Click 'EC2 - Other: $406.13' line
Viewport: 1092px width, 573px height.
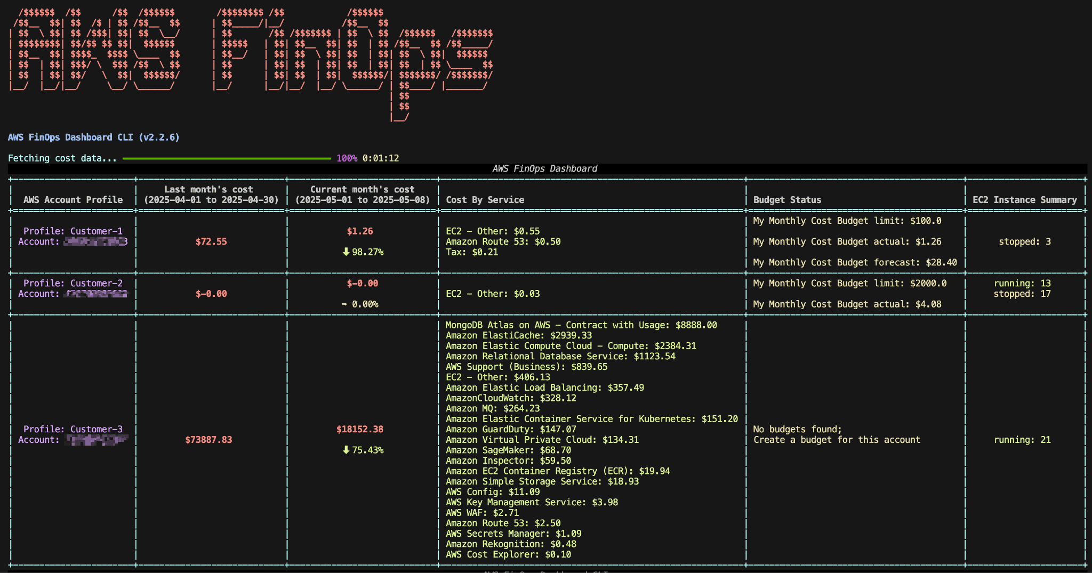tap(498, 377)
